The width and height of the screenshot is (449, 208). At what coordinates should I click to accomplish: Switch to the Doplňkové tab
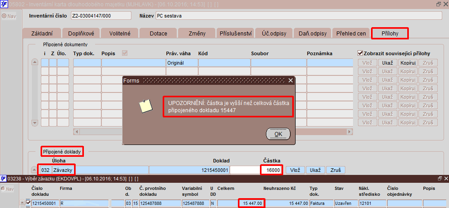81,33
